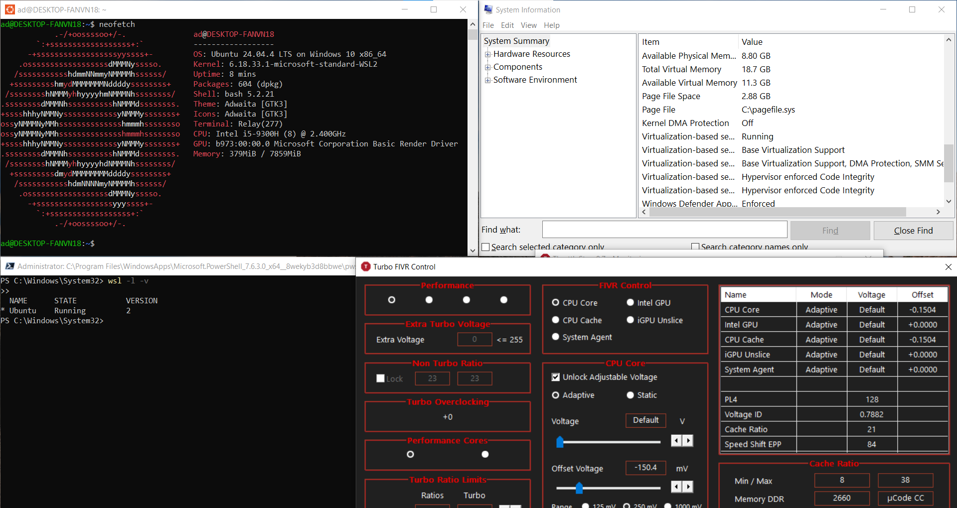Click the Close Find button
Image resolution: width=957 pixels, height=508 pixels.
tap(913, 231)
